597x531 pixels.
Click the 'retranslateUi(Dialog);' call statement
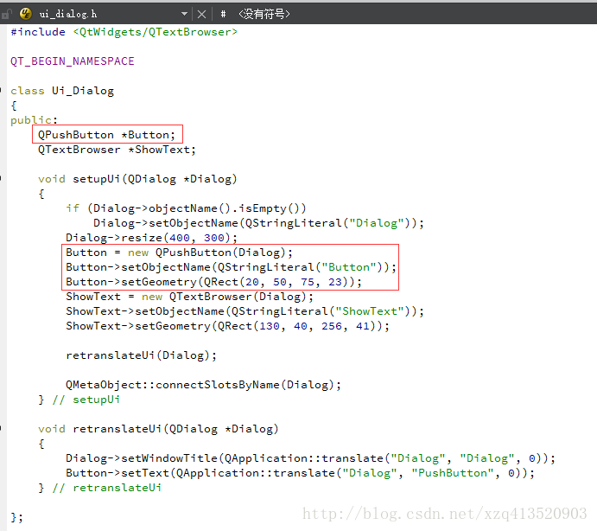coord(141,355)
